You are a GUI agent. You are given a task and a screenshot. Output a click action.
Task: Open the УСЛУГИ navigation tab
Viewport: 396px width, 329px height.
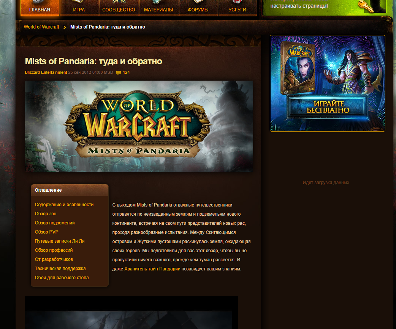coord(238,8)
